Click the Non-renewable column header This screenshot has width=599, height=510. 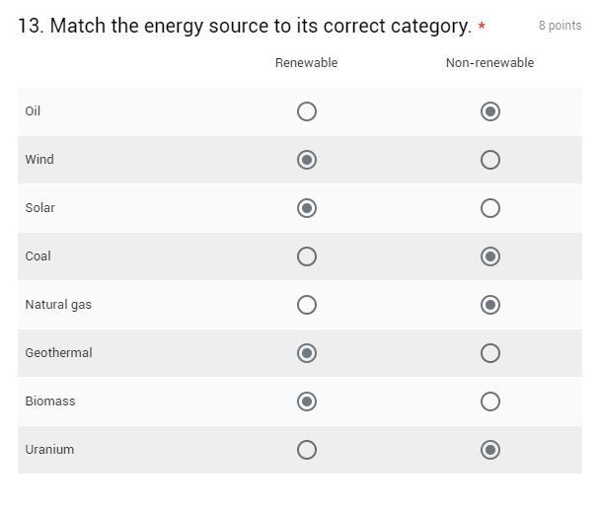click(489, 63)
